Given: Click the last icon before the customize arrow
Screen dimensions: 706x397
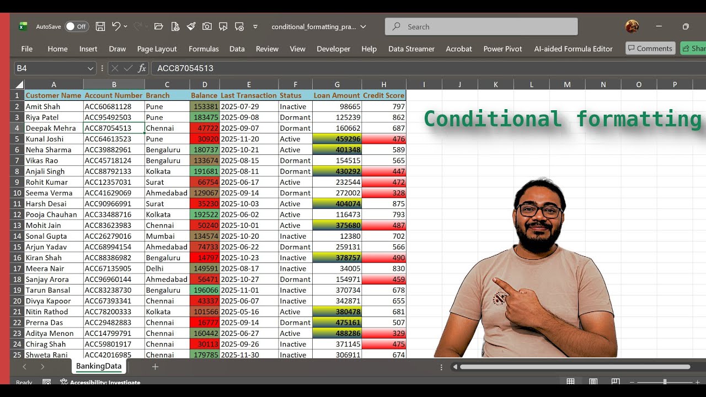Looking at the screenshot, I should pyautogui.click(x=239, y=26).
